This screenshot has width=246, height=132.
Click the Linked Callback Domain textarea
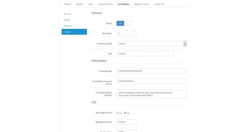[x=151, y=94]
